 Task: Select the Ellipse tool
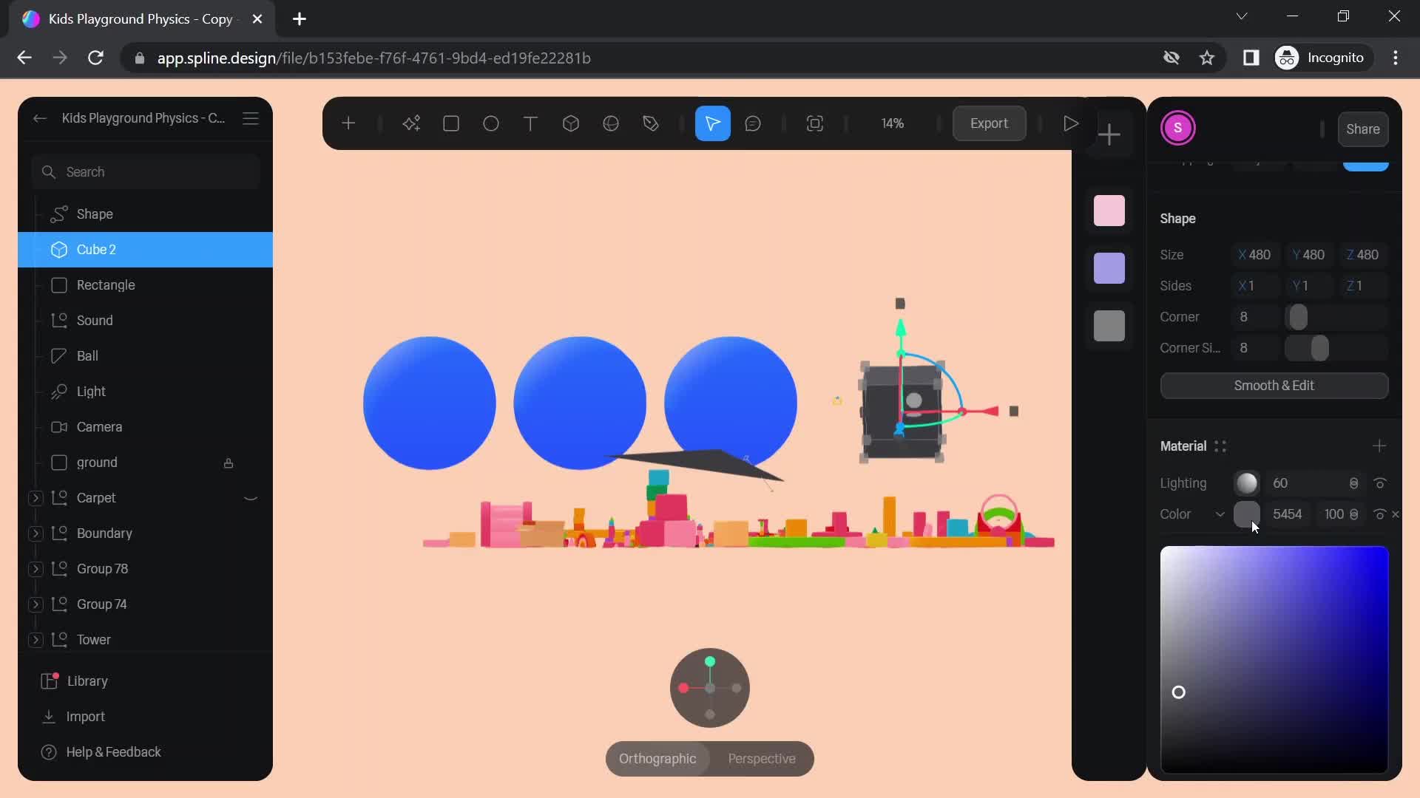492,123
